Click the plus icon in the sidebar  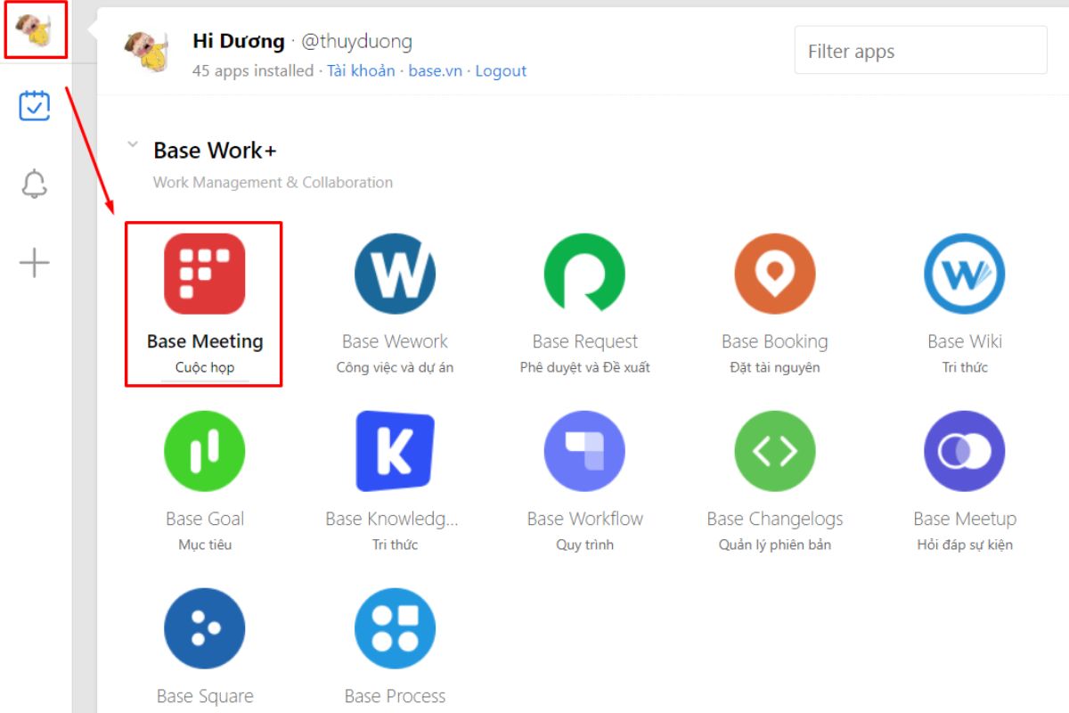35,262
